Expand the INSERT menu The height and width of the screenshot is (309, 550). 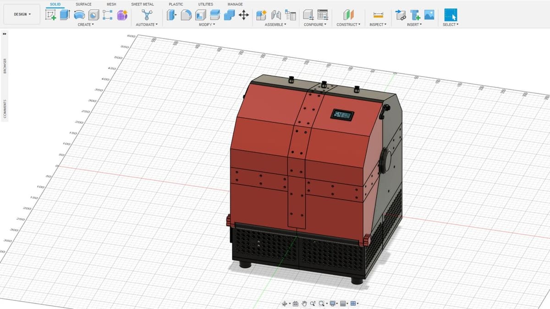pyautogui.click(x=414, y=25)
